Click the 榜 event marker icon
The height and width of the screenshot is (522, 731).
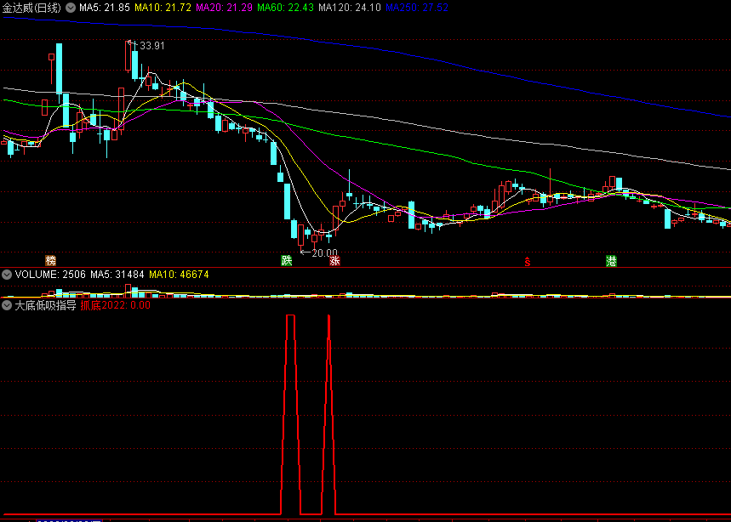pyautogui.click(x=50, y=260)
